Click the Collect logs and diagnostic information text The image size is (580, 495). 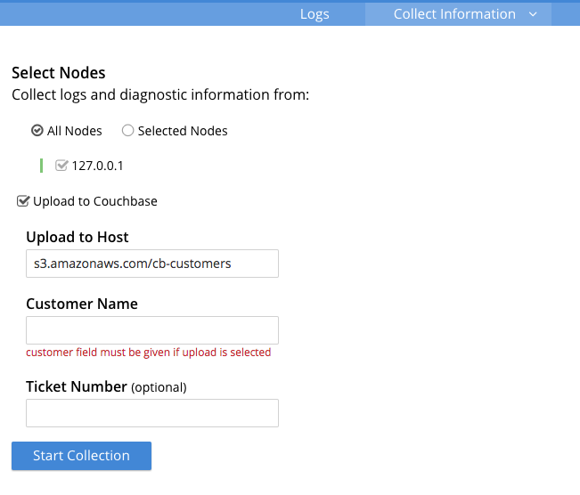pyautogui.click(x=160, y=94)
